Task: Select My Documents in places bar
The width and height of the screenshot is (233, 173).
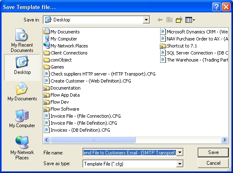Action: tap(22, 92)
